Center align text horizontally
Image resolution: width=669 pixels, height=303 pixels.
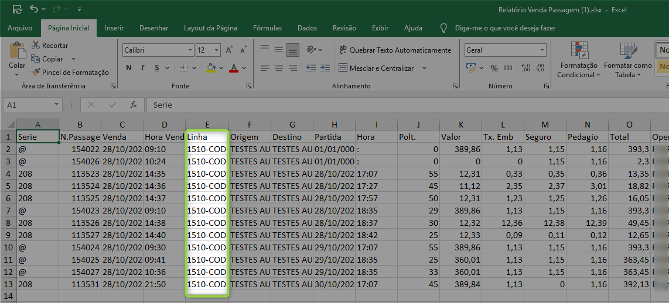279,68
